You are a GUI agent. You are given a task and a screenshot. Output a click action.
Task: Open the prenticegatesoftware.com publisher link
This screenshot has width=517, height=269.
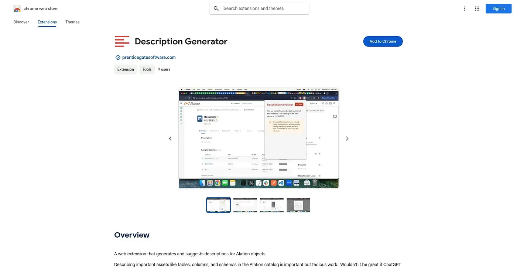[149, 58]
